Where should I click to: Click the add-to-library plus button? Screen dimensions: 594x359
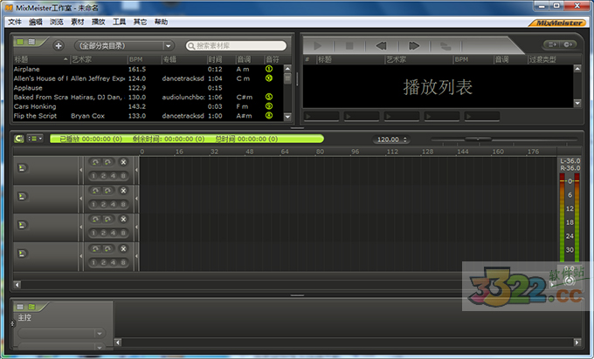[59, 45]
